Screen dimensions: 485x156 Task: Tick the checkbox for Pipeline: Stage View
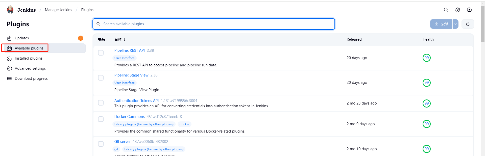[x=101, y=78]
